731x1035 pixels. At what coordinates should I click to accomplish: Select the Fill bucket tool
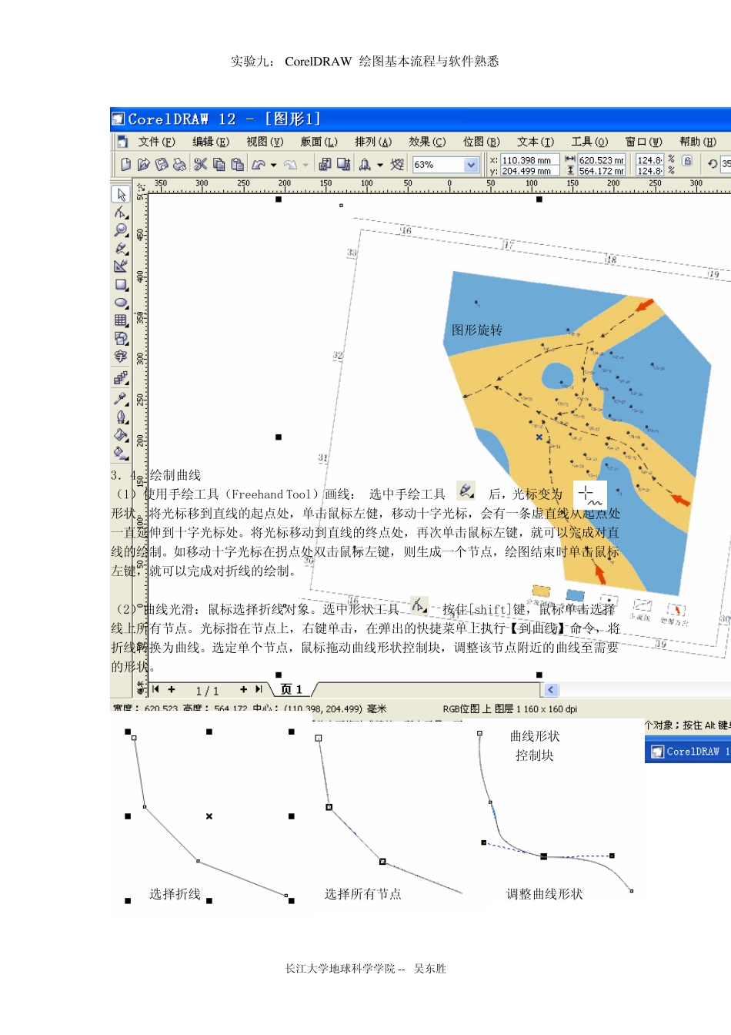121,435
